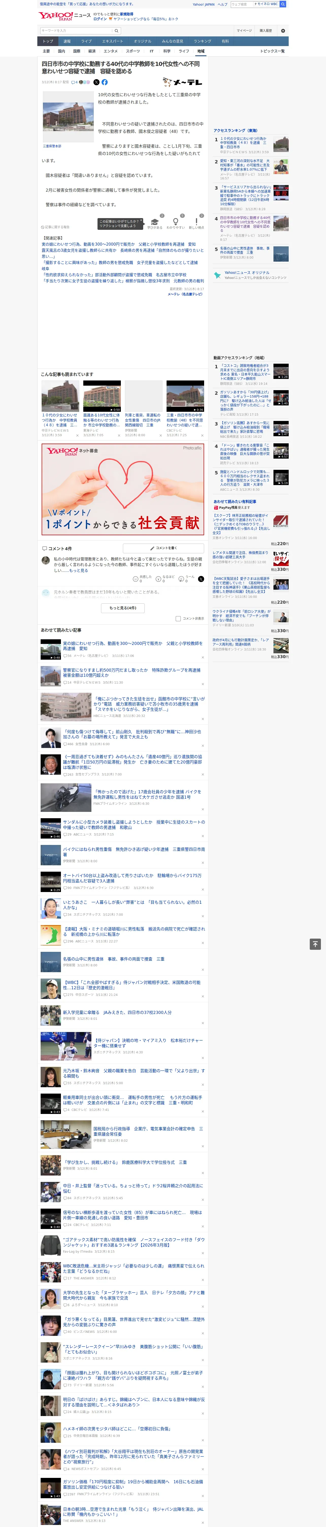This screenshot has height=1527, width=326.
Task: Open the スポーツ category tab
Action: coord(133,51)
